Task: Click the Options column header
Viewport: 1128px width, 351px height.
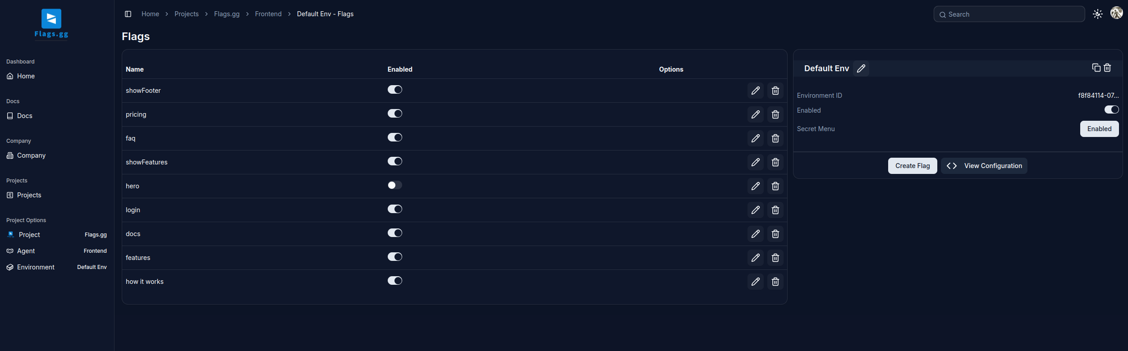Action: [671, 69]
